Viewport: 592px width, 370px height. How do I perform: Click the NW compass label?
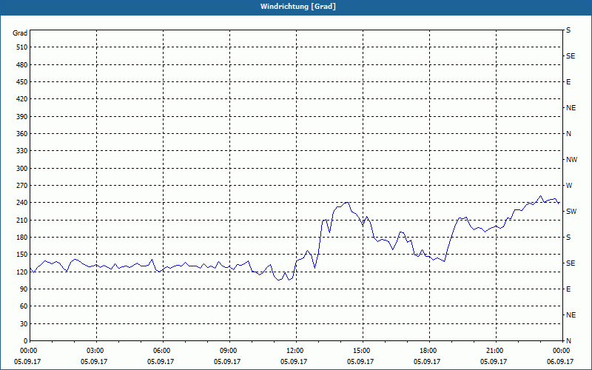tap(571, 160)
